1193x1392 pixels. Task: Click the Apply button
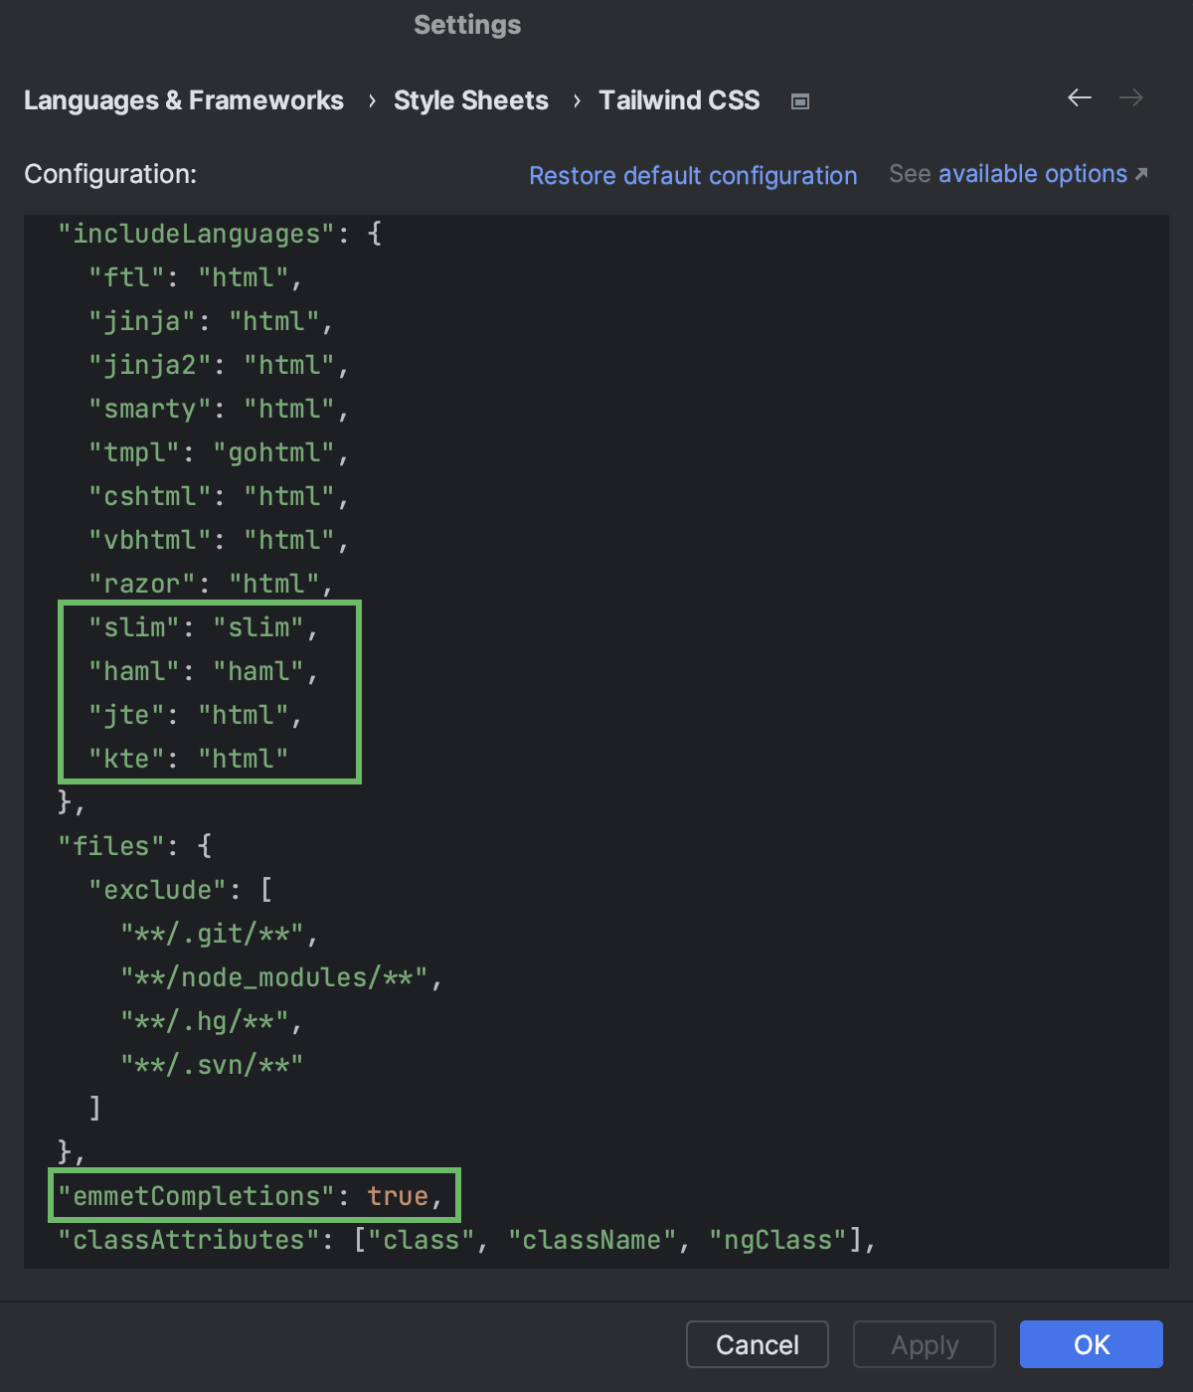point(924,1344)
